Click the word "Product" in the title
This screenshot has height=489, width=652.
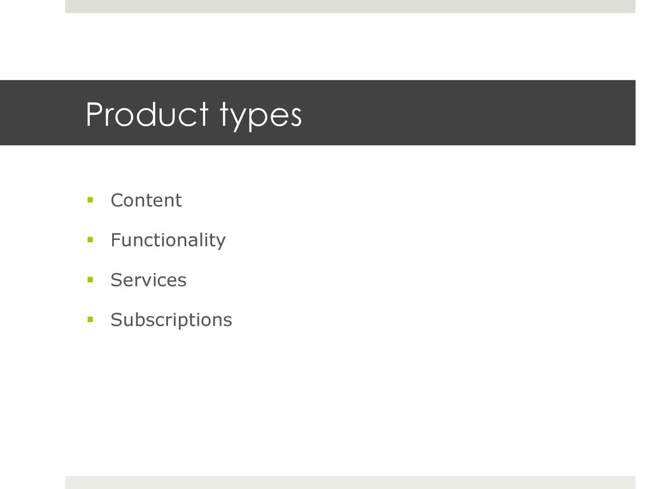point(147,113)
